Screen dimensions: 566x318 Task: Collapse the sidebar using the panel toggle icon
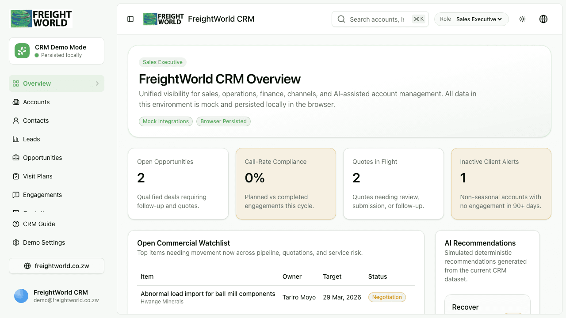coord(130,19)
